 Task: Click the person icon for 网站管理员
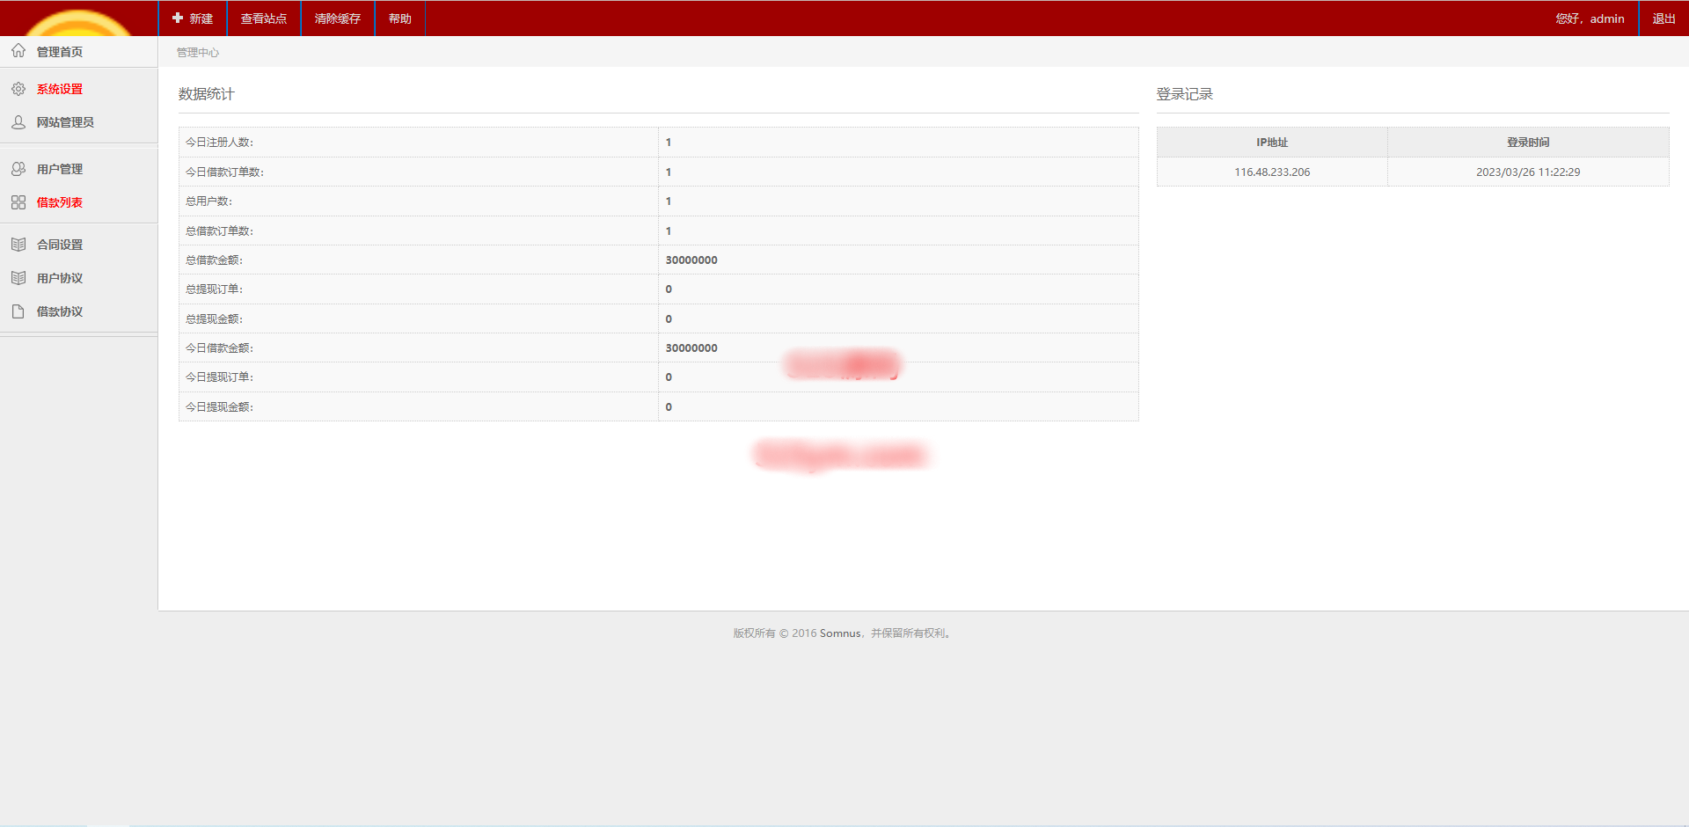point(18,122)
